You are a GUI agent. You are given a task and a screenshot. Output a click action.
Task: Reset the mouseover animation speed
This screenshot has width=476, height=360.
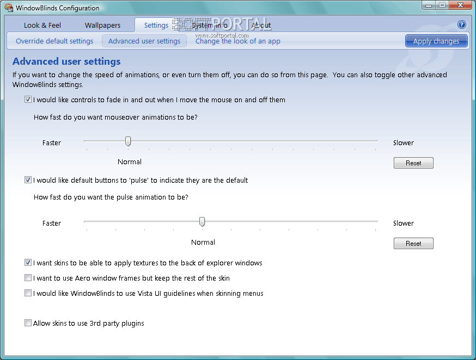[413, 163]
